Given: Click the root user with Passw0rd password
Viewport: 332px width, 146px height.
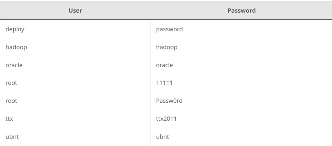Looking at the screenshot, I should tap(75, 101).
